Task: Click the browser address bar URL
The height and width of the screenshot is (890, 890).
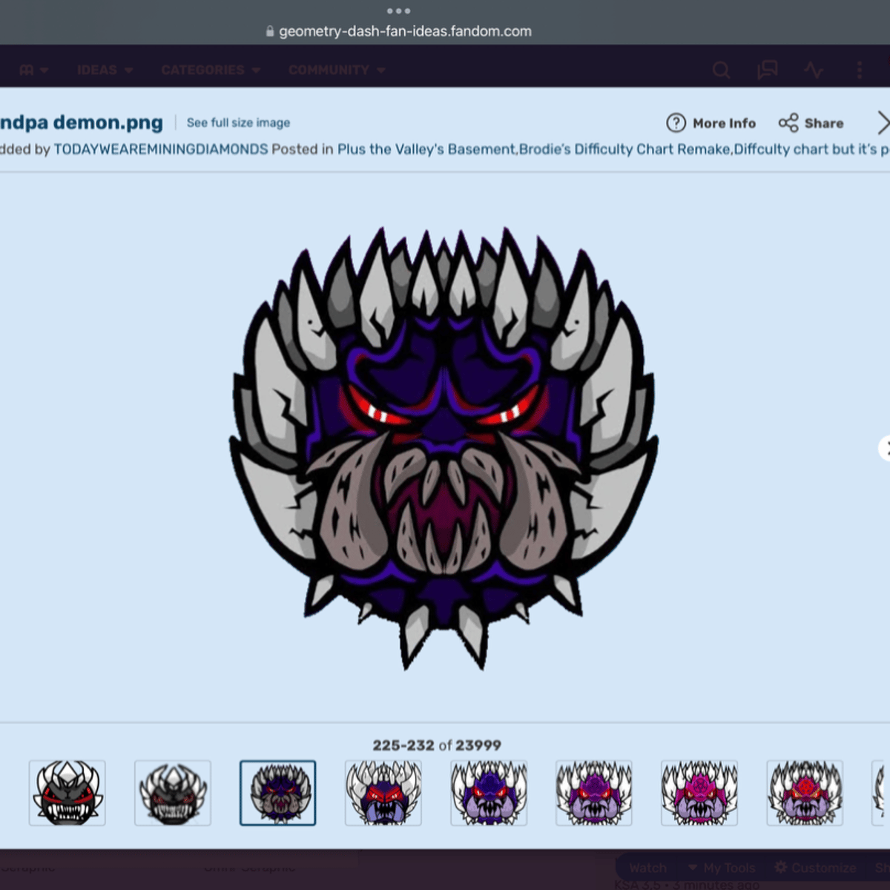Action: 405,31
